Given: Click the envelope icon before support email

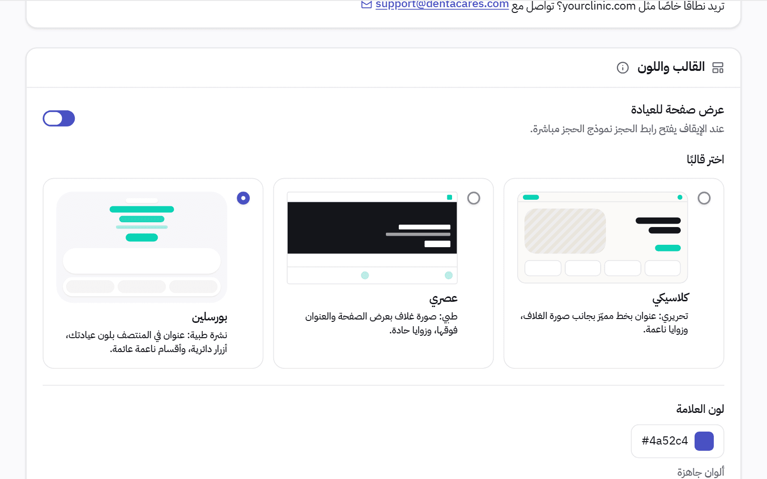Looking at the screenshot, I should tap(366, 4).
